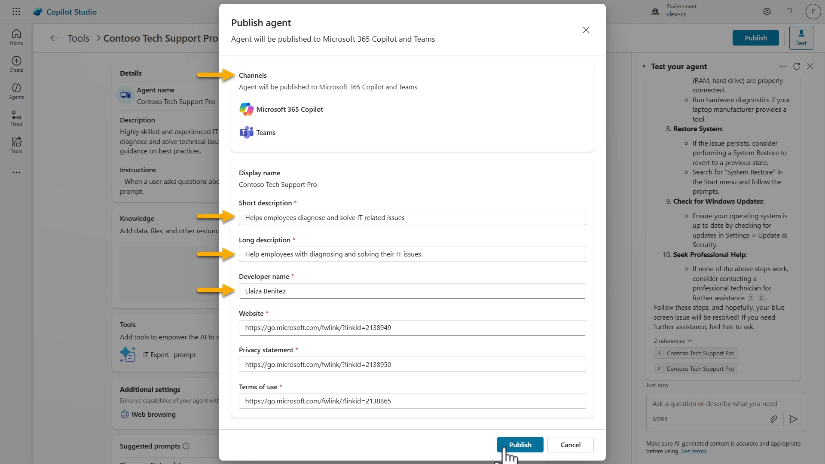This screenshot has width=825, height=464.
Task: Send the test chat message
Action: click(793, 419)
